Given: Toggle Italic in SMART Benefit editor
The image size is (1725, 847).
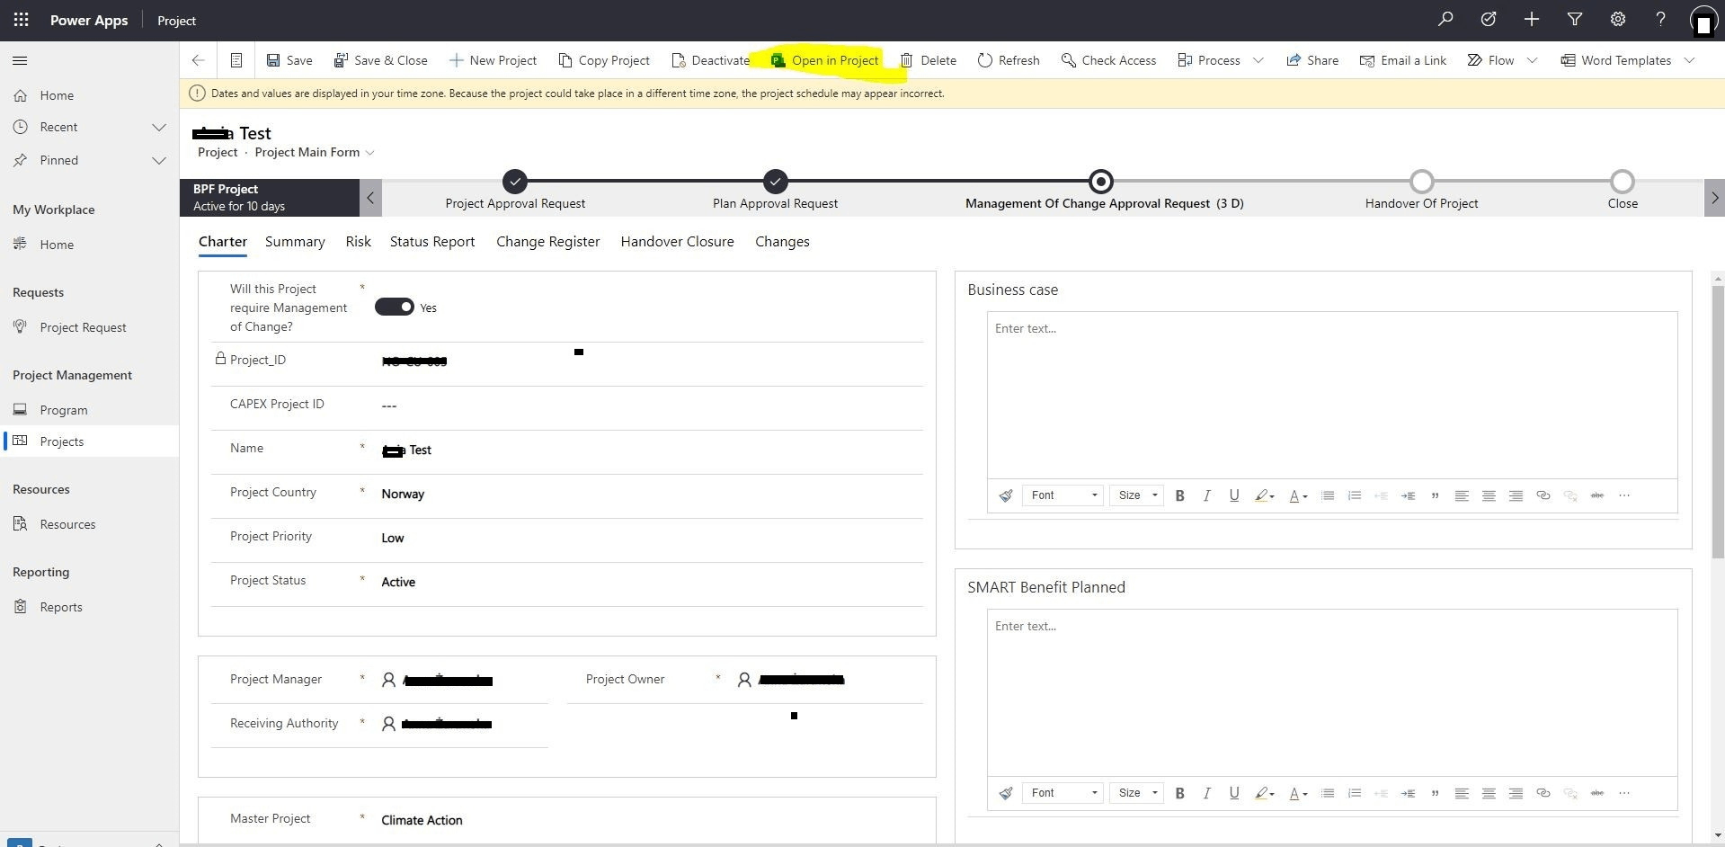Looking at the screenshot, I should coord(1207,793).
